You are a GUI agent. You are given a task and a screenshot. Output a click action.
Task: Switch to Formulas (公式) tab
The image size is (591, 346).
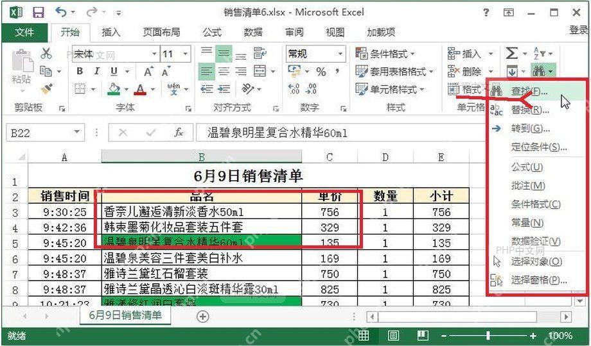click(x=212, y=32)
